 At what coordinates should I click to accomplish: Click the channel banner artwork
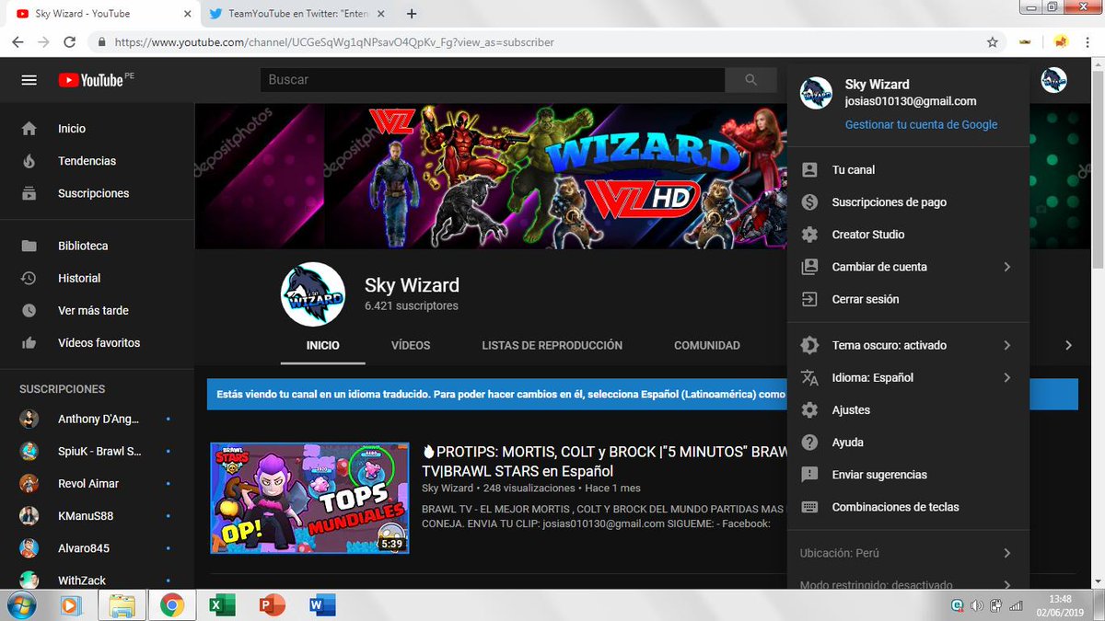pos(492,177)
